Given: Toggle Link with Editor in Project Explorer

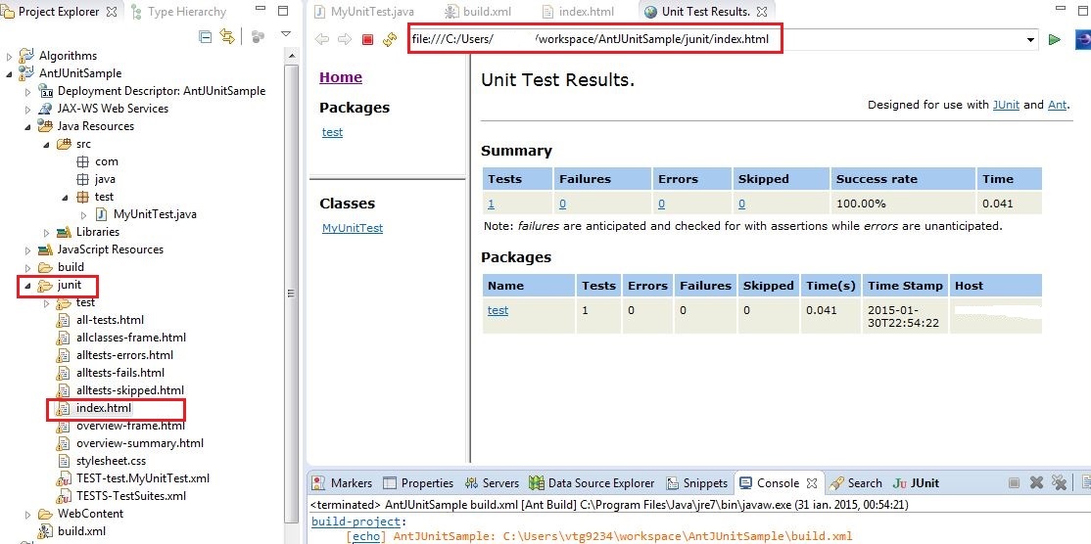Looking at the screenshot, I should 228,37.
